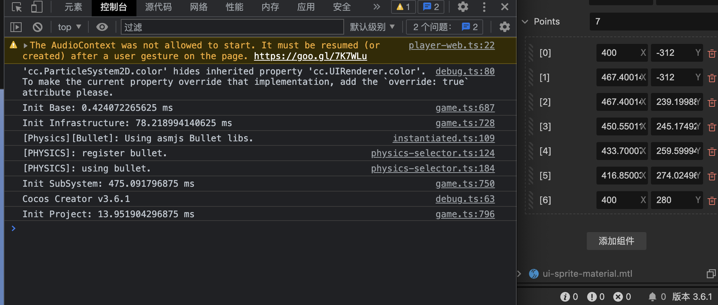
Task: Click the inspect element picker icon
Action: click(x=17, y=7)
